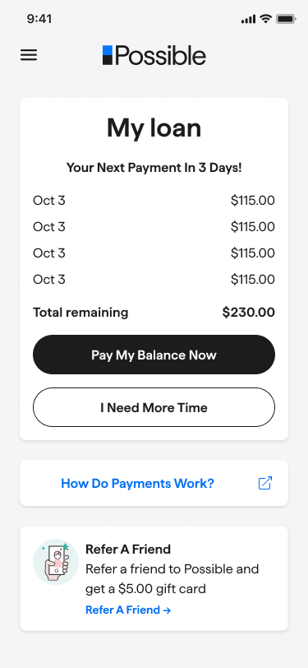The width and height of the screenshot is (308, 668).
Task: Tap the My loan heading
Action: (x=154, y=128)
